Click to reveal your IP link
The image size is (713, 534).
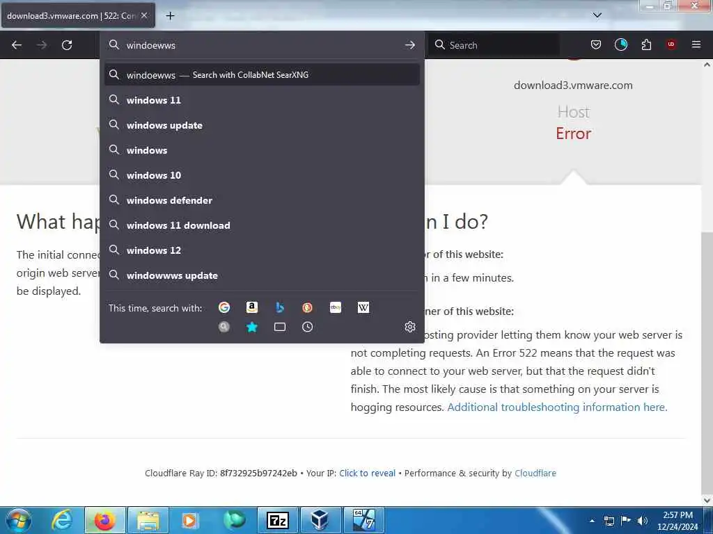(367, 473)
